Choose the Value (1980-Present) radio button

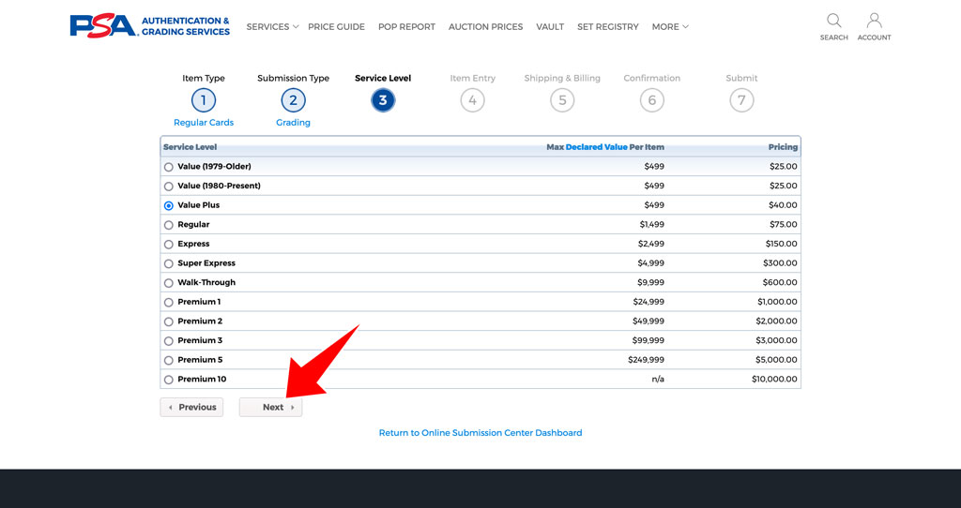169,187
